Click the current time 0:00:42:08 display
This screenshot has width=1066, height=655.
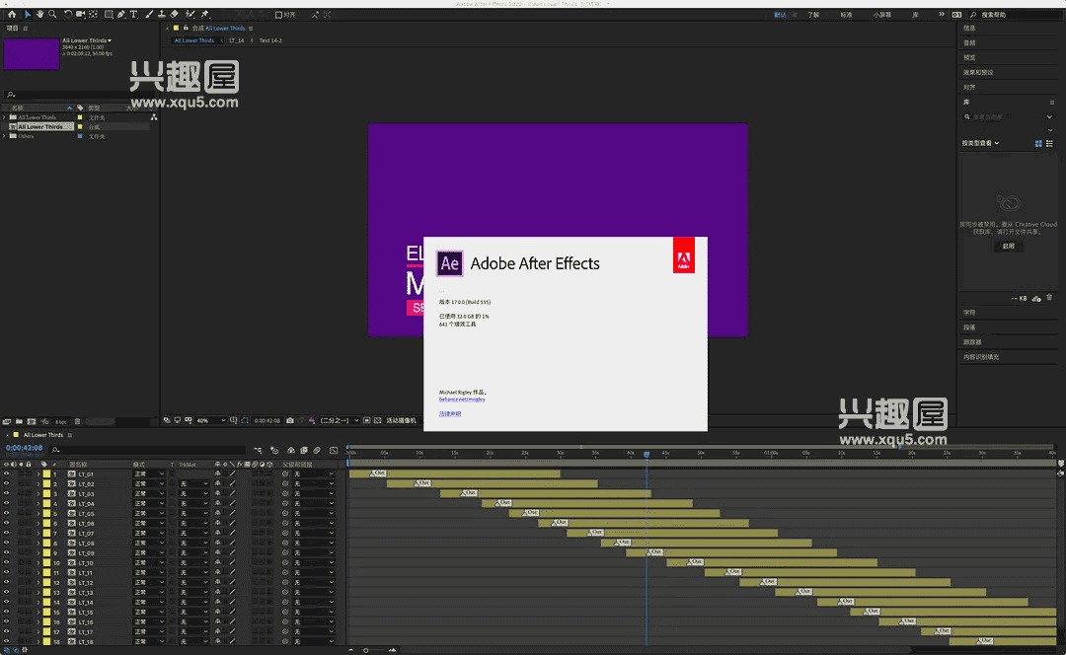(x=24, y=448)
